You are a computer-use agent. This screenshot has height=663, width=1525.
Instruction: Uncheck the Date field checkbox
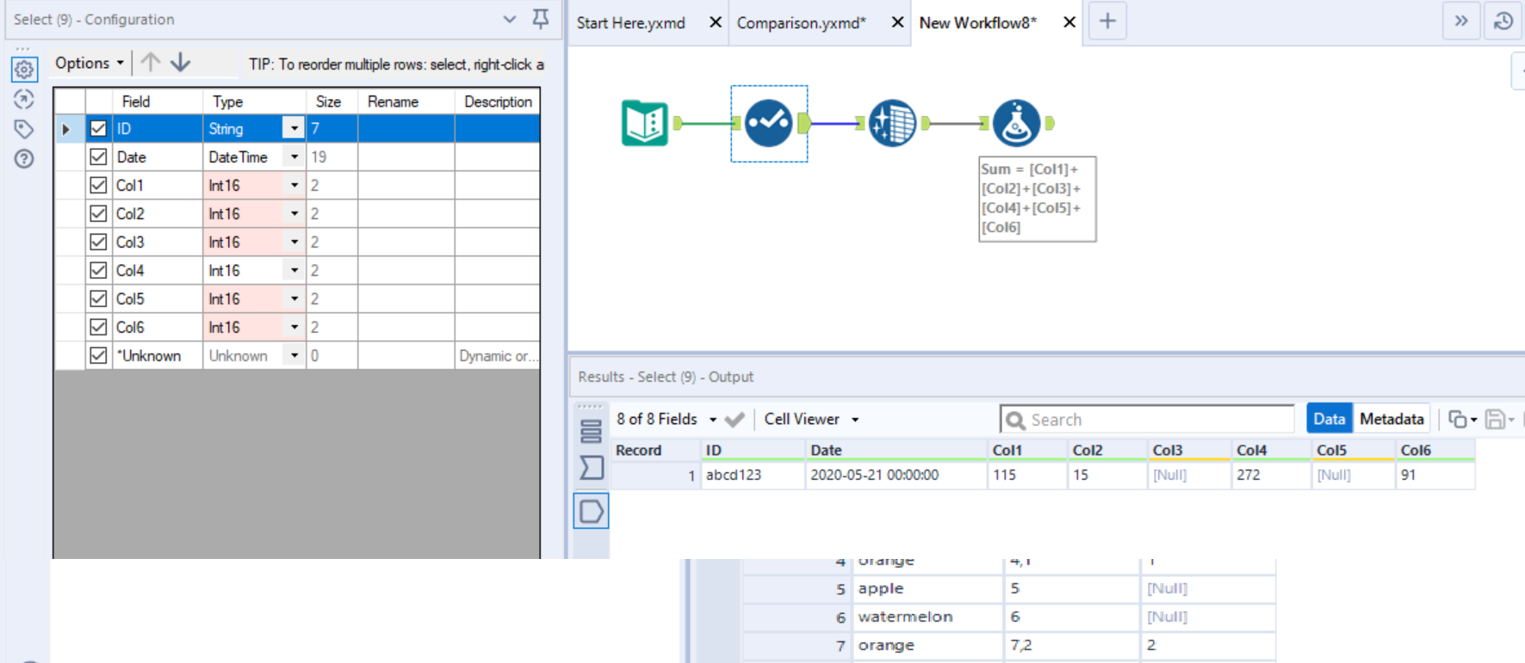tap(98, 157)
